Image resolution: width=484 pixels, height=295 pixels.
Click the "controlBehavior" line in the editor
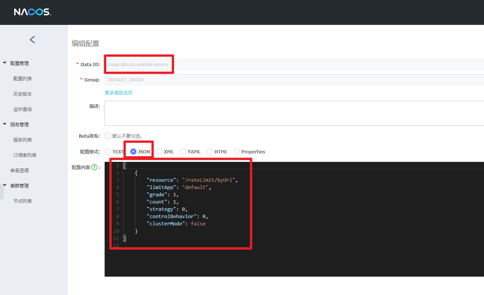click(178, 216)
